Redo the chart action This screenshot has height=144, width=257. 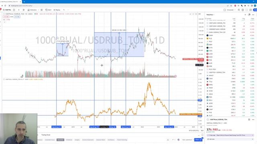(68, 10)
